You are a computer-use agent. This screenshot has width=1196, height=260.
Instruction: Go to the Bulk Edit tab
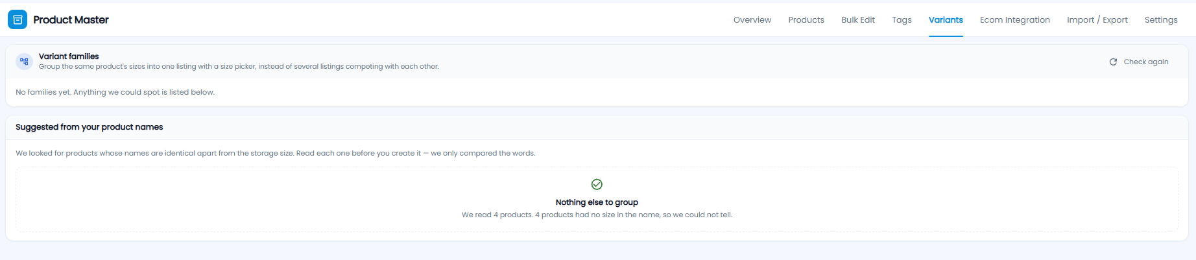click(858, 20)
